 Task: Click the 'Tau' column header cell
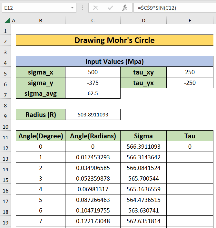click(x=190, y=136)
